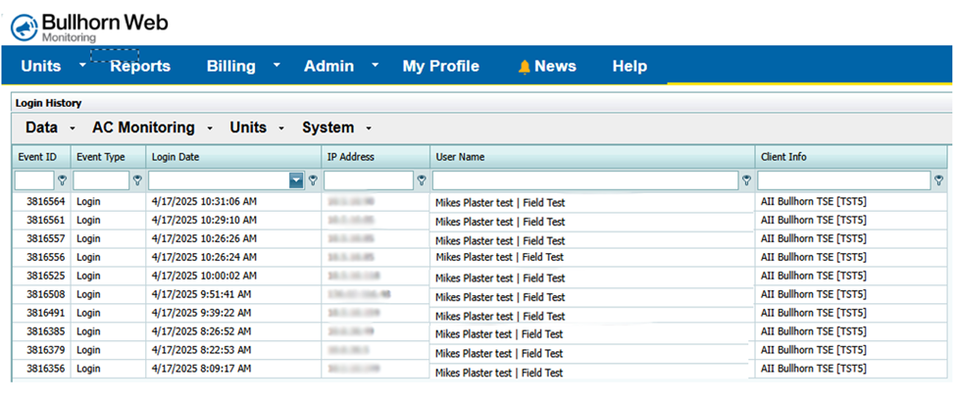
Task: Click login date 4/17/2025 9:39:22 AM
Action: pos(201,313)
